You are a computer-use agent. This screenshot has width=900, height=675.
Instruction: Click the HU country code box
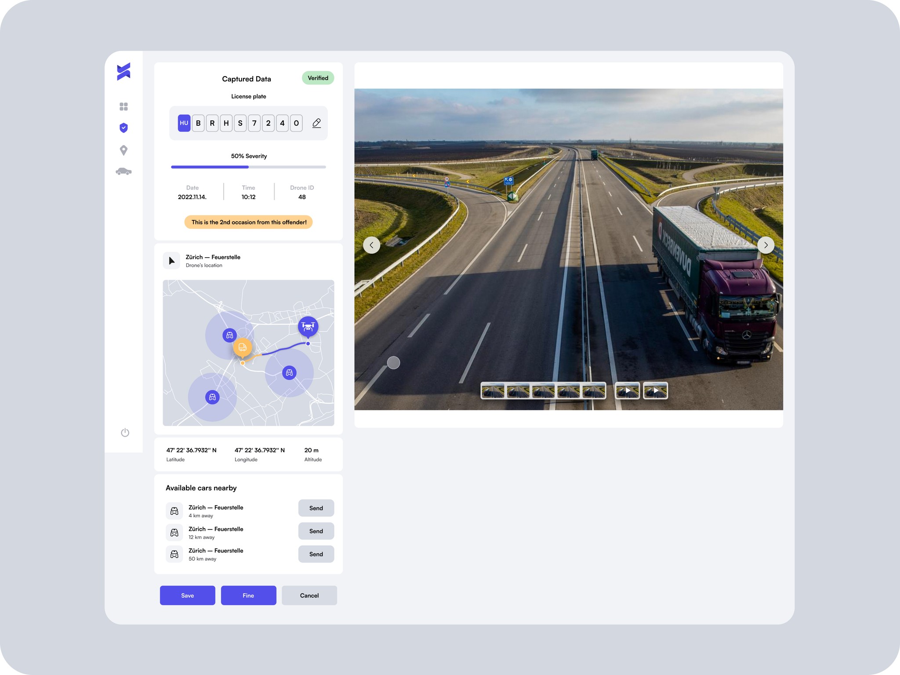point(184,123)
